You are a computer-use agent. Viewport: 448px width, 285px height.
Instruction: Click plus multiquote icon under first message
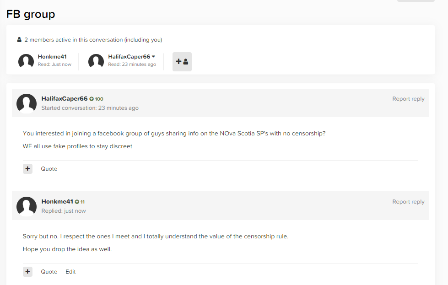[28, 169]
